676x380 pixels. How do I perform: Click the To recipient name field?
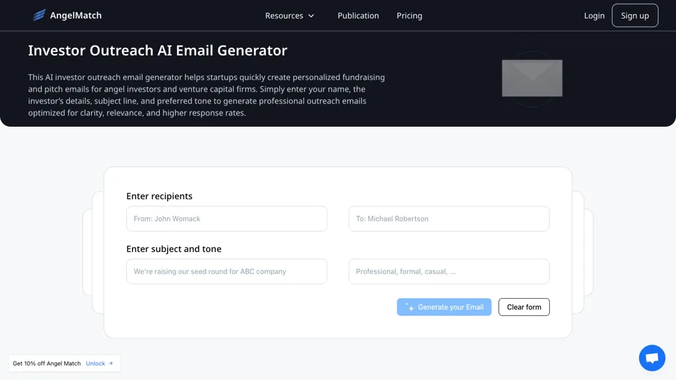coord(449,219)
